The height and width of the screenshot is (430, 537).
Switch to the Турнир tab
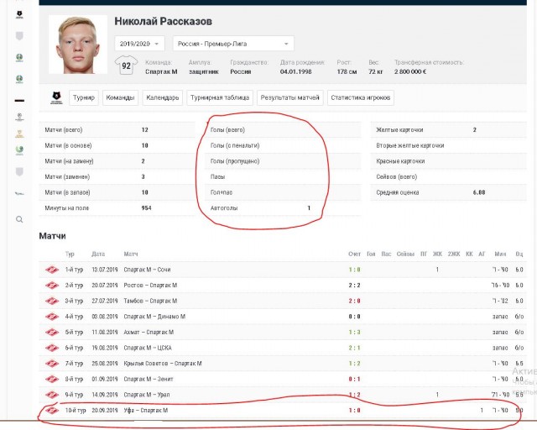point(84,97)
